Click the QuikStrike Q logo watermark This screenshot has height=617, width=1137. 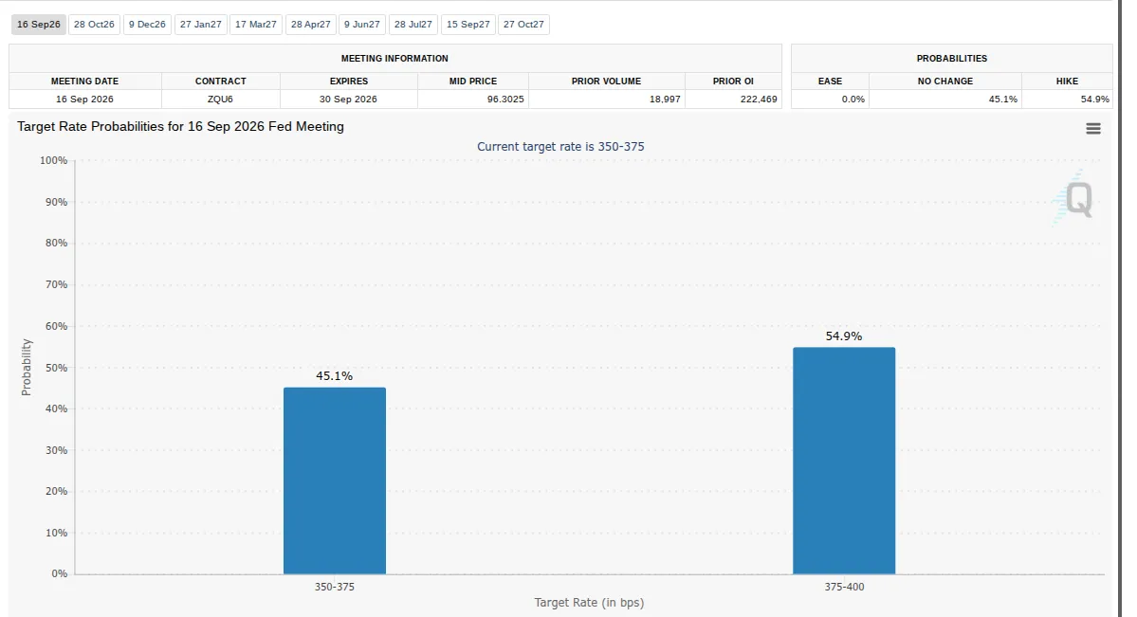(1073, 198)
